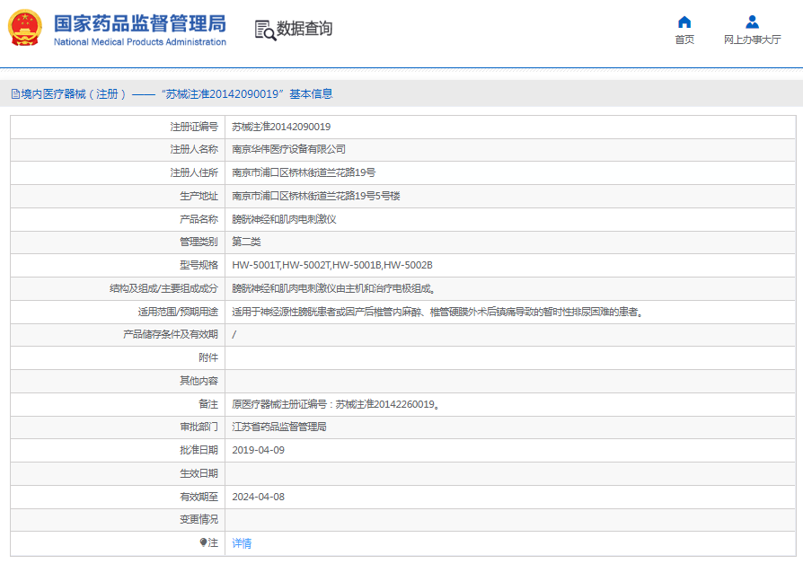Select 江苏省药品监督管理局 approval department
803x564 pixels.
tap(279, 427)
